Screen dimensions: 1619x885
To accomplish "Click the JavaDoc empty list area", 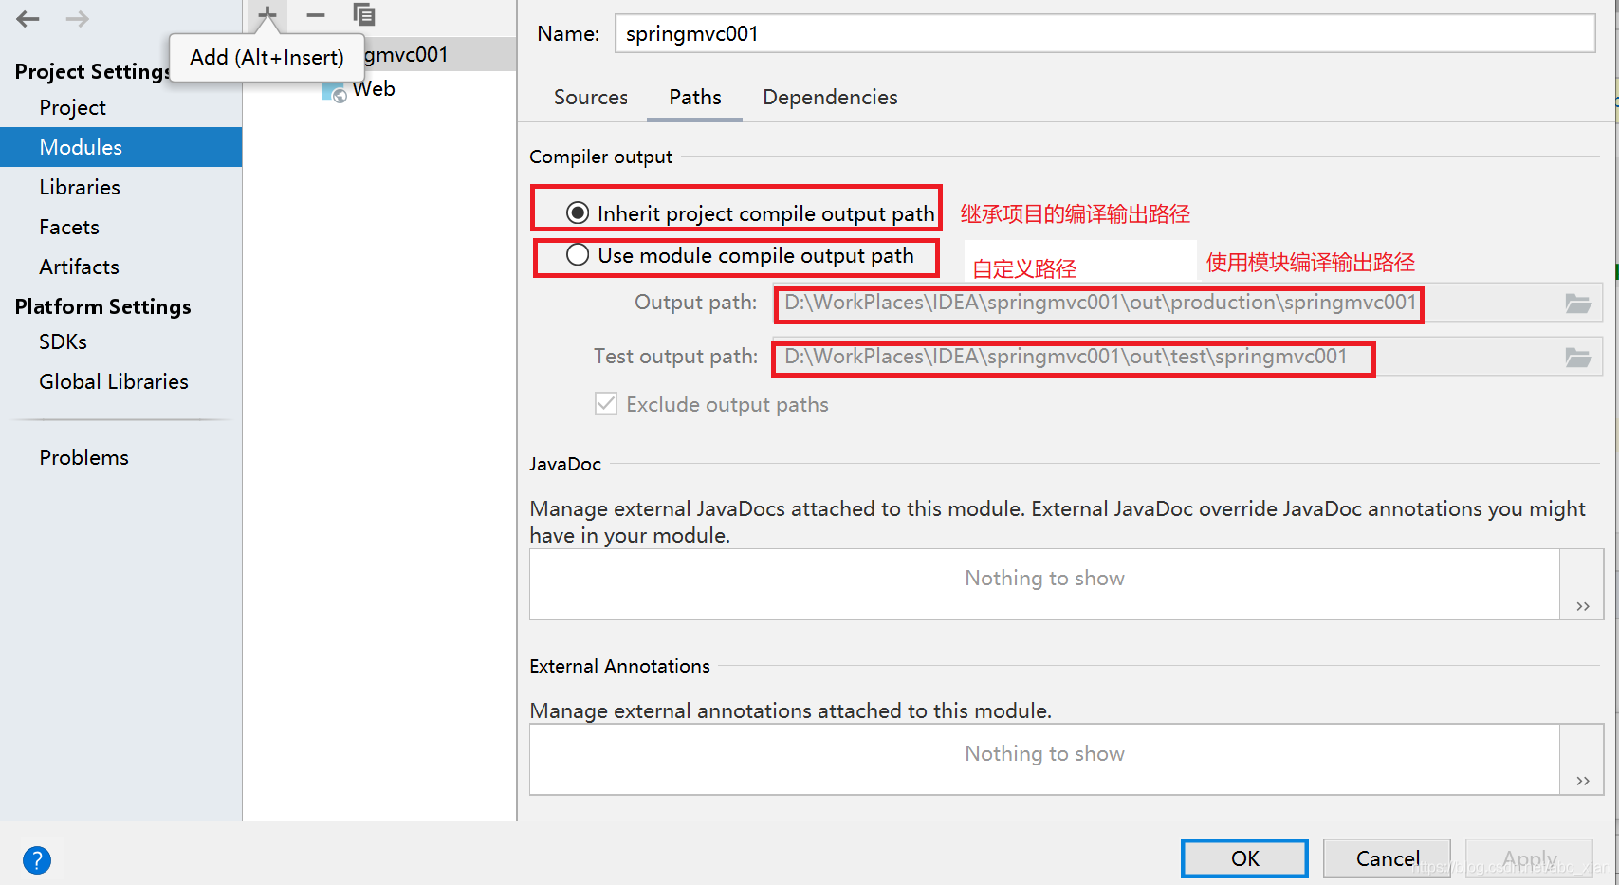I will [x=1044, y=584].
